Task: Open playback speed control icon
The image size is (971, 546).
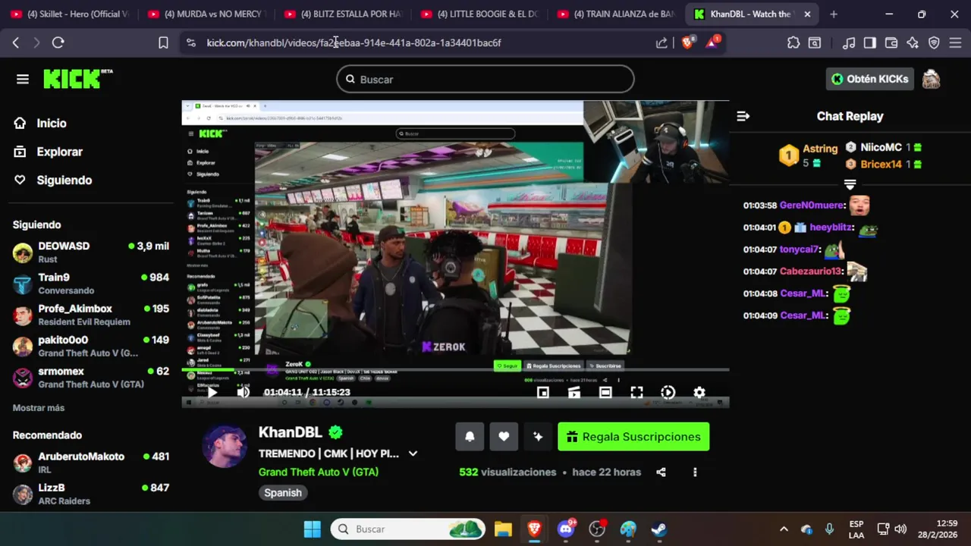Action: 668,392
